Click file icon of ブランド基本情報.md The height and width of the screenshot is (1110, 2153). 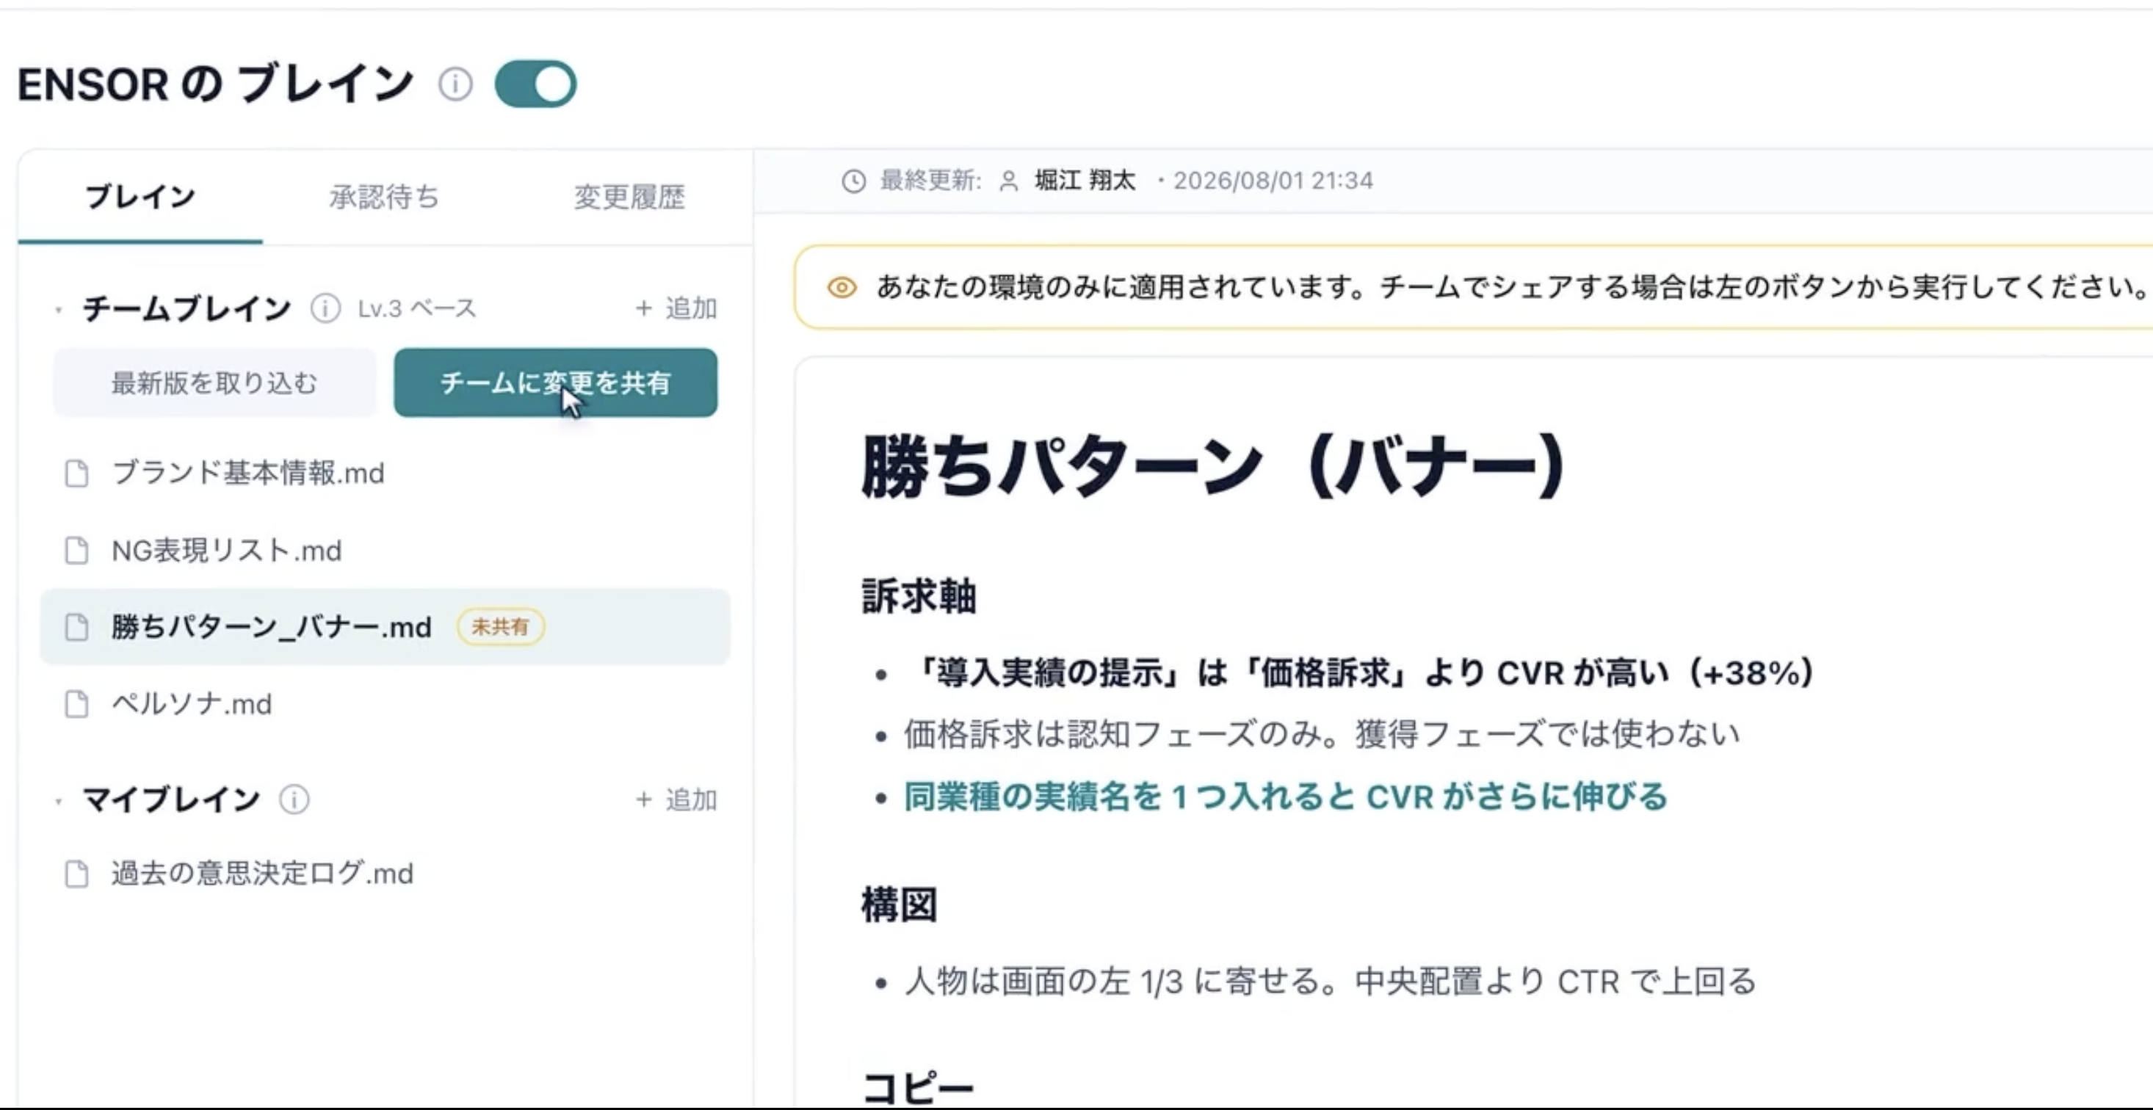point(77,473)
